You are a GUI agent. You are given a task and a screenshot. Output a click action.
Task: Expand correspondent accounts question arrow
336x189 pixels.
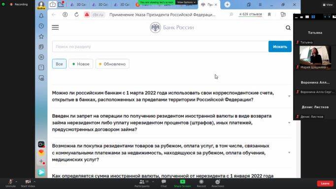pyautogui.click(x=289, y=96)
